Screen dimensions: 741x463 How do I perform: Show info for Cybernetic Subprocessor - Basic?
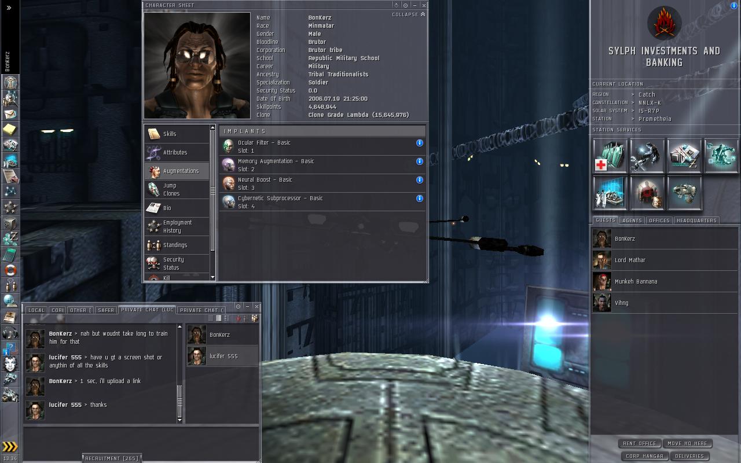coord(420,199)
